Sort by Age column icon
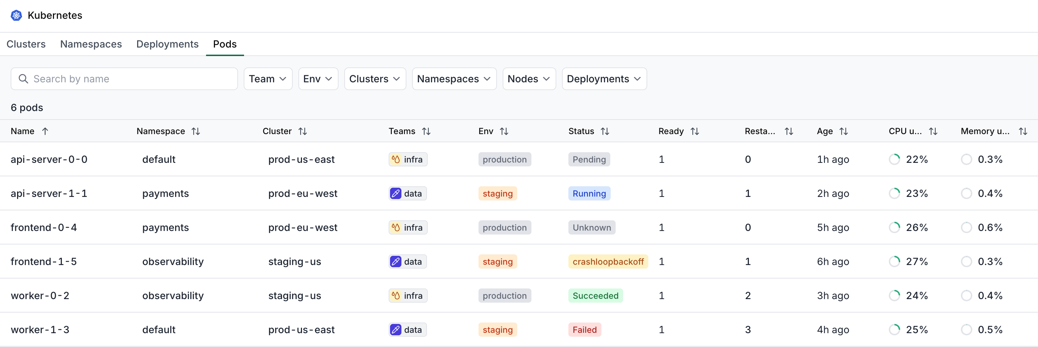Viewport: 1038px width, 347px height. click(x=844, y=131)
